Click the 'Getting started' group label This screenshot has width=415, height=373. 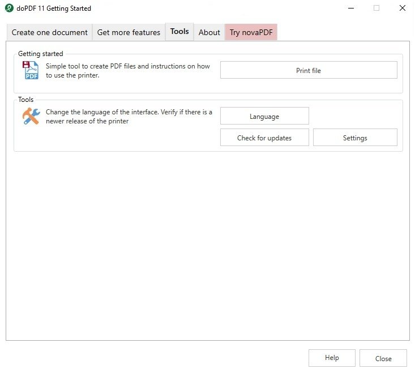click(x=41, y=54)
